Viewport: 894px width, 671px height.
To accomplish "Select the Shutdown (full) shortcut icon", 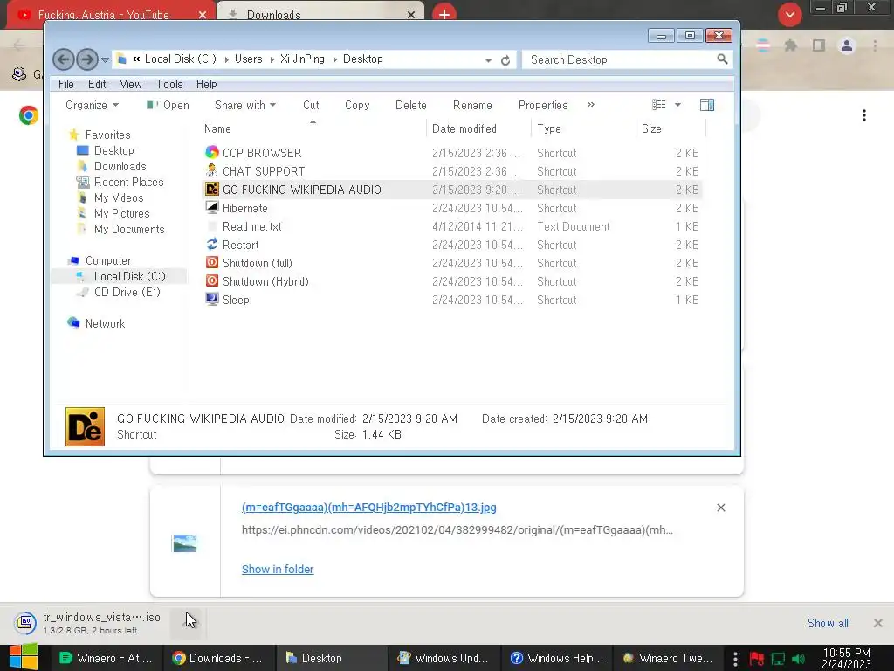I will click(212, 262).
